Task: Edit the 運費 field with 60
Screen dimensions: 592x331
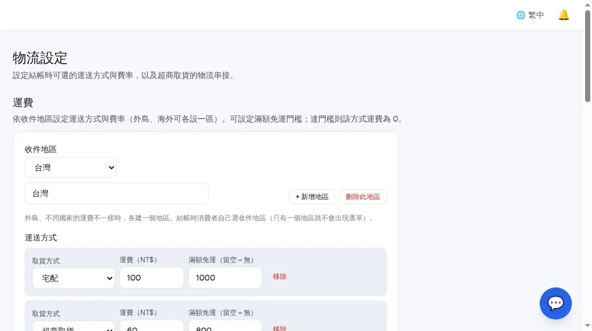Action: point(151,326)
